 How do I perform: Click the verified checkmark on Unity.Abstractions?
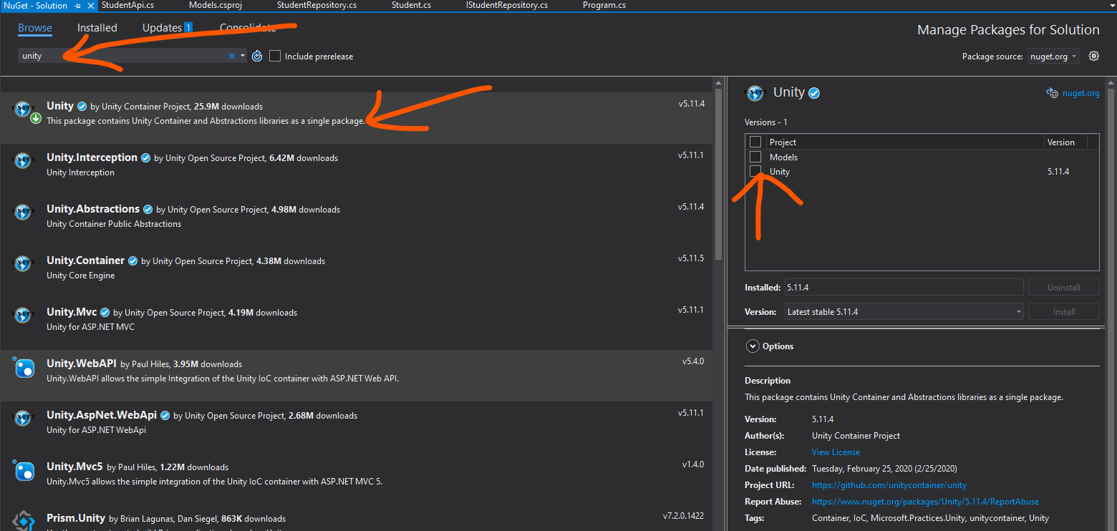pyautogui.click(x=148, y=210)
